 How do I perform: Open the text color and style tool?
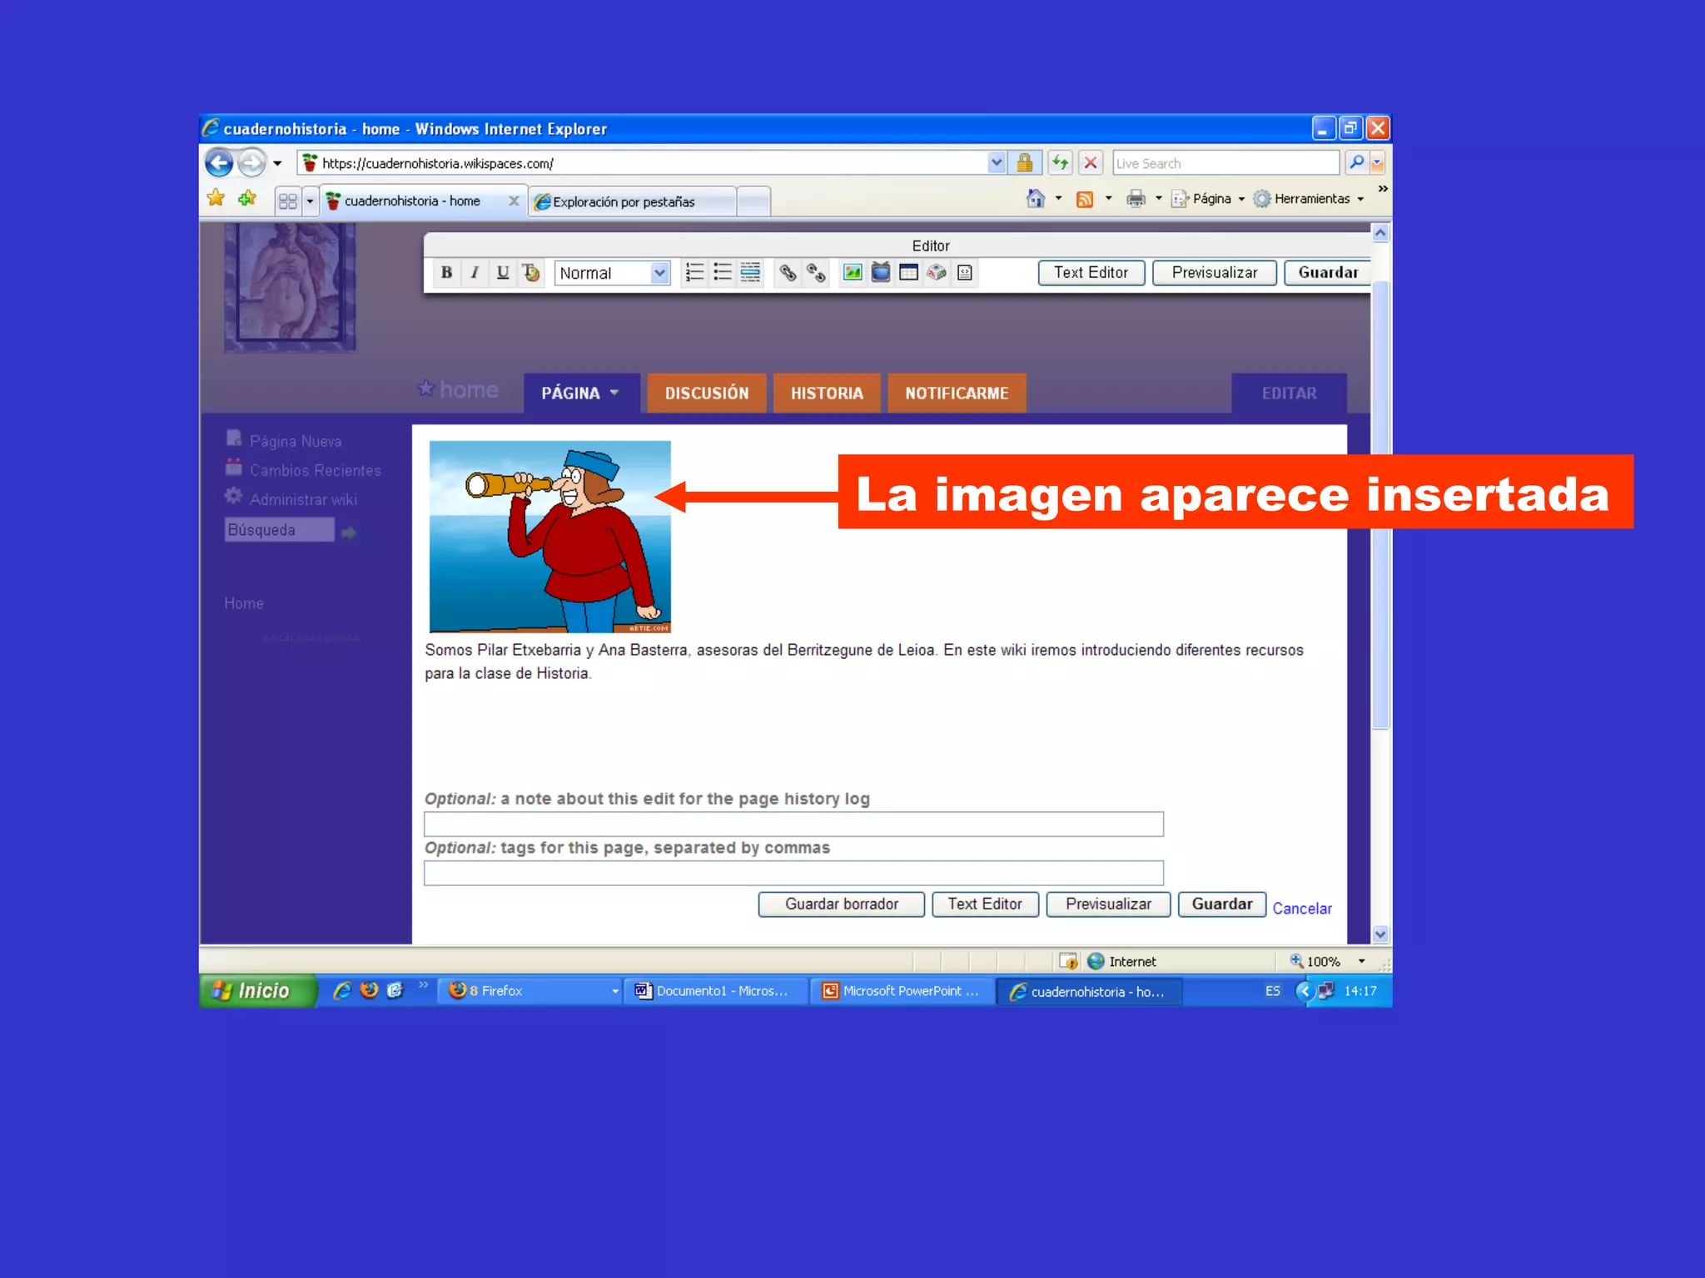pos(531,272)
